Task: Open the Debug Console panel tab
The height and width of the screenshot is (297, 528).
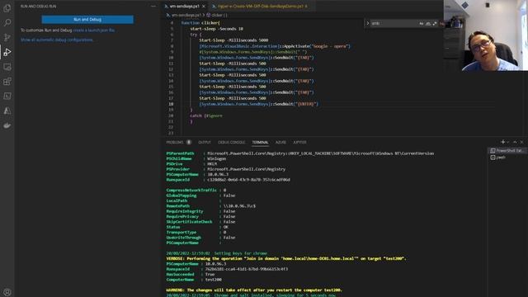Action: pyautogui.click(x=232, y=143)
